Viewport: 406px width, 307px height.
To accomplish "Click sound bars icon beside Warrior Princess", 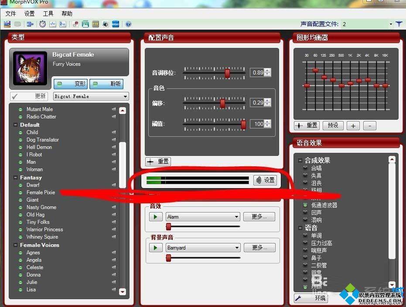I will 114,229.
